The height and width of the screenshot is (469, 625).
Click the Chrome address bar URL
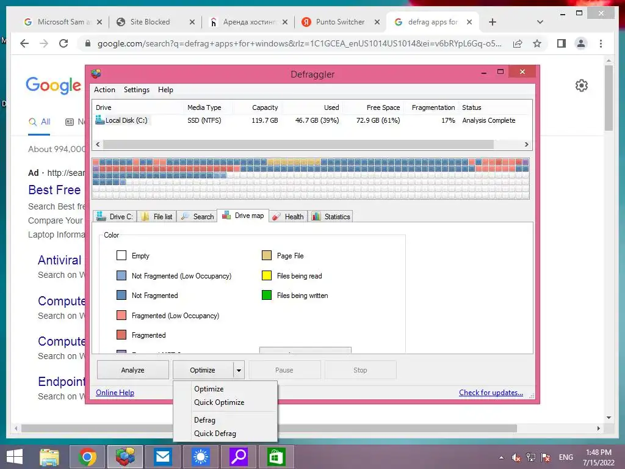click(x=299, y=43)
